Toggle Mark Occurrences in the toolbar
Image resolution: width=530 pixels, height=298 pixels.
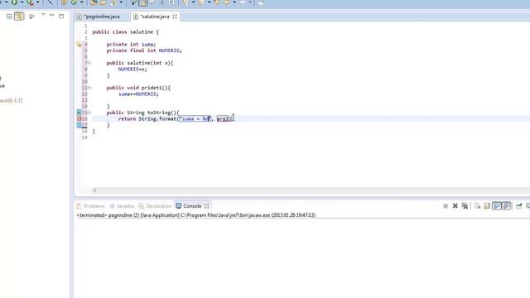click(143, 2)
